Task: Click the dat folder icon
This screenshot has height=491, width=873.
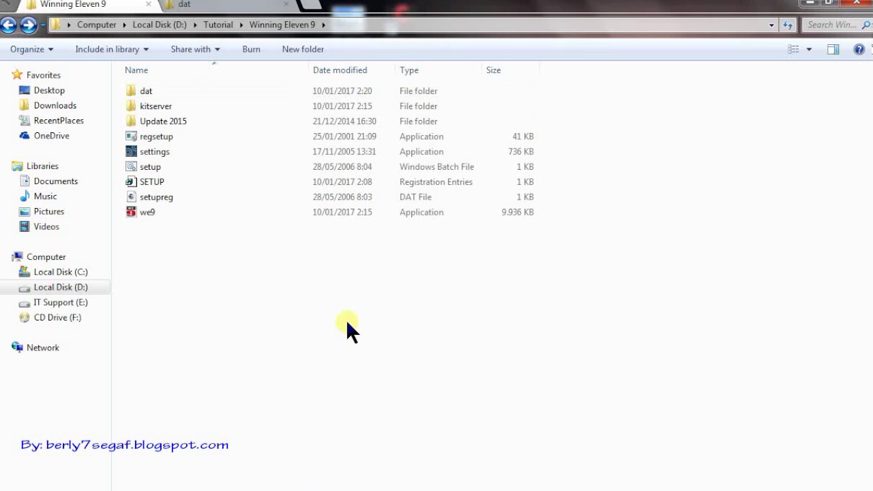Action: point(131,91)
